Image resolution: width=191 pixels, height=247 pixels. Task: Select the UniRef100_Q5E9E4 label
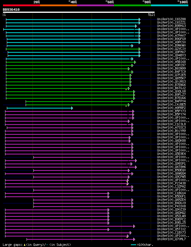tap(171, 154)
